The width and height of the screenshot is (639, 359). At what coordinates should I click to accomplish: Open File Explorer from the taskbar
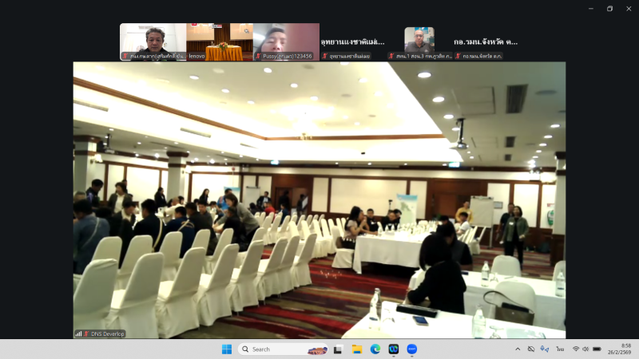pyautogui.click(x=356, y=349)
